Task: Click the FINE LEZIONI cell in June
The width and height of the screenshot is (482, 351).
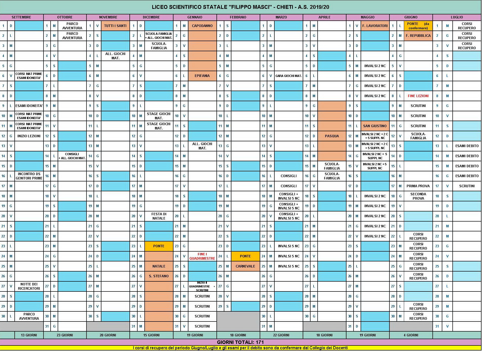Action: pyautogui.click(x=418, y=96)
